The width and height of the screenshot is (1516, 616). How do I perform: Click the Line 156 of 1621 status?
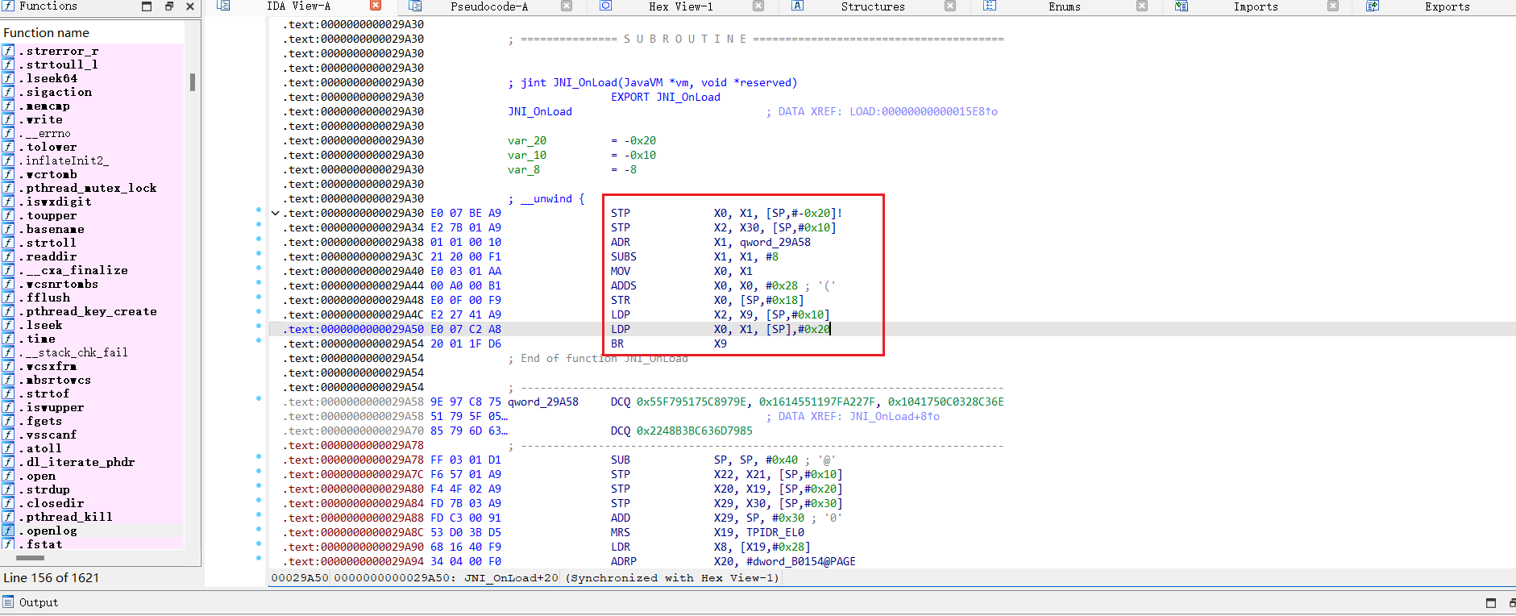(51, 578)
